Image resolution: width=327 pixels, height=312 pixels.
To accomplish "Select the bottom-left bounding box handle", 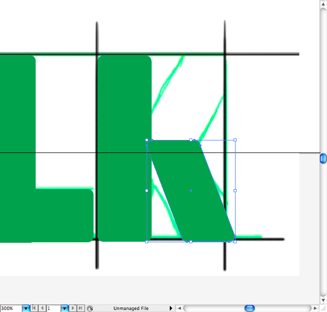I will click(147, 242).
